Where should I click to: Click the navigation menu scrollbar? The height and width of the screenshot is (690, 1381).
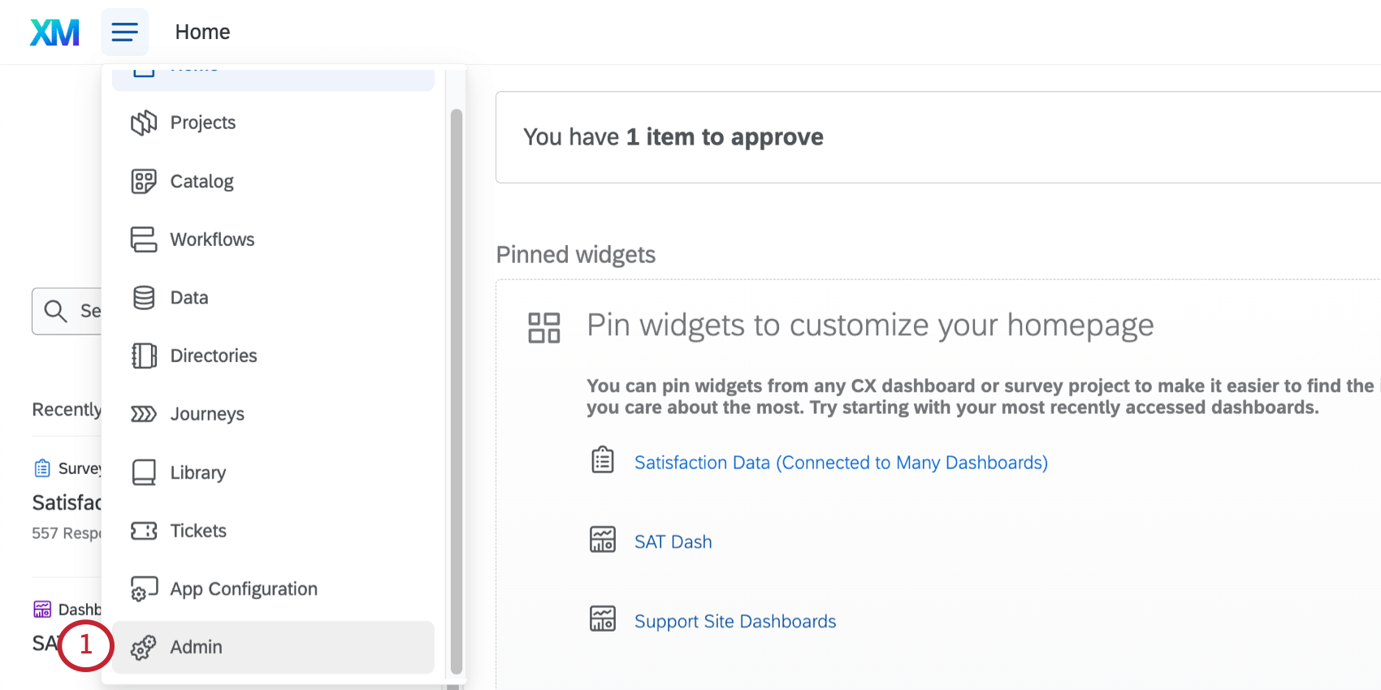point(457,390)
